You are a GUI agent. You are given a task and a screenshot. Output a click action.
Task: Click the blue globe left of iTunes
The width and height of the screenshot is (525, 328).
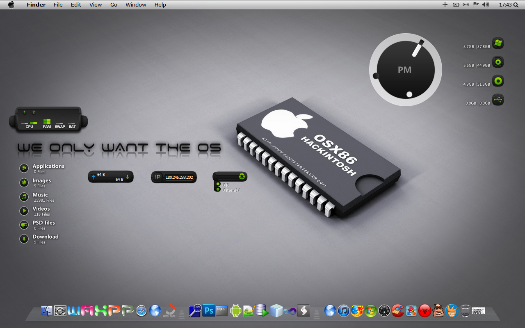pyautogui.click(x=330, y=311)
